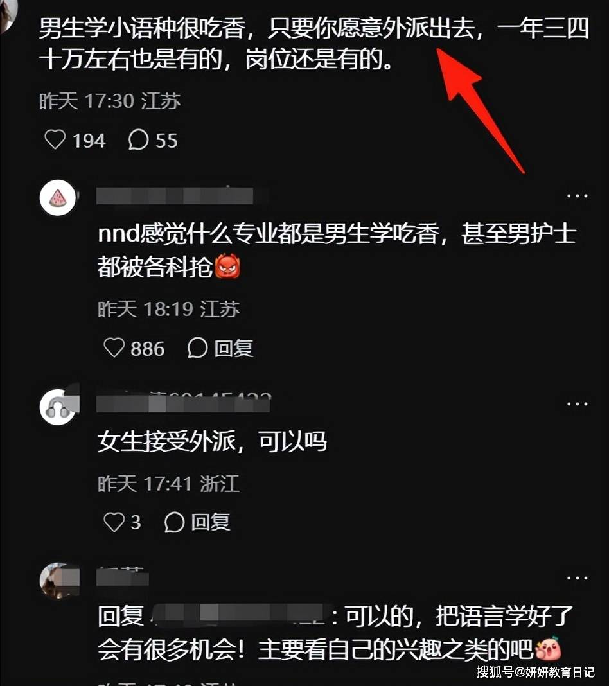Tap the reply bubble icon beside 886 likes
This screenshot has width=609, height=686.
(x=197, y=348)
